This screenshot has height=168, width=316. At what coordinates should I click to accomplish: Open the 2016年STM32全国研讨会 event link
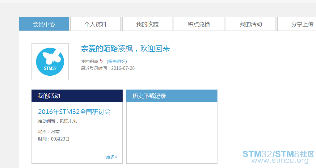point(74,111)
